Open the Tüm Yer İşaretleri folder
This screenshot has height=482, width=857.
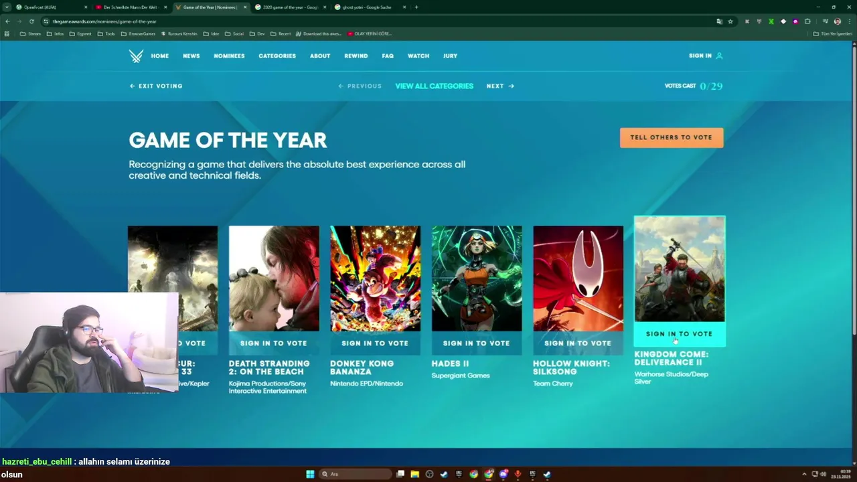point(833,33)
